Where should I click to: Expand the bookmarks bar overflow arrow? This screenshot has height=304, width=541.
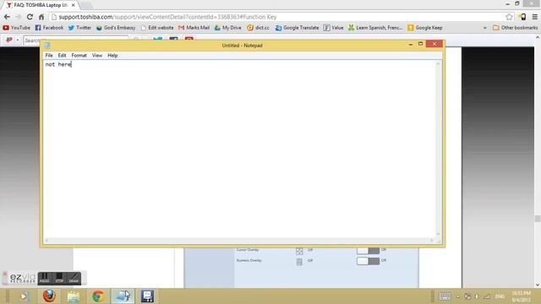pos(484,28)
